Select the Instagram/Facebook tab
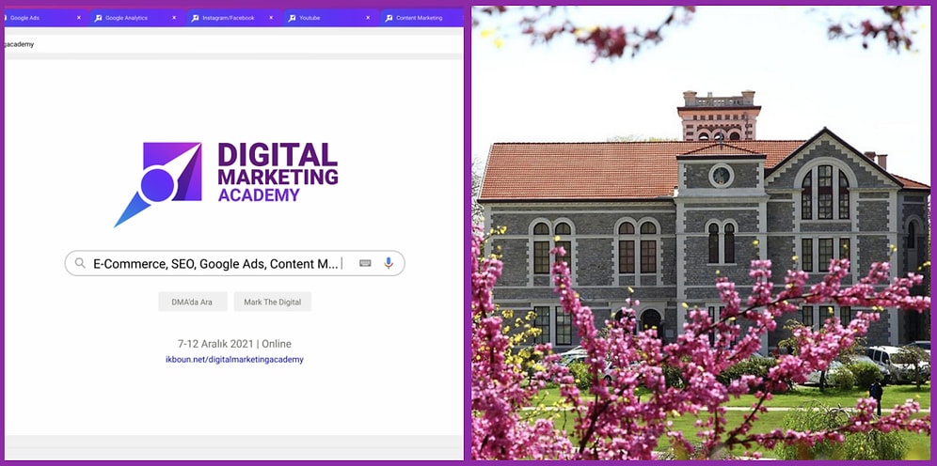 [x=234, y=18]
